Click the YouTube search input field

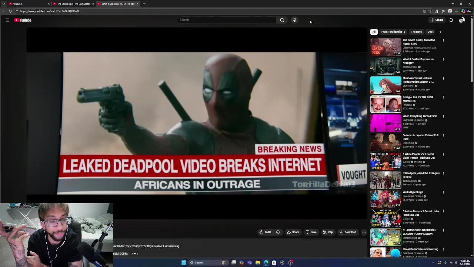pos(227,20)
